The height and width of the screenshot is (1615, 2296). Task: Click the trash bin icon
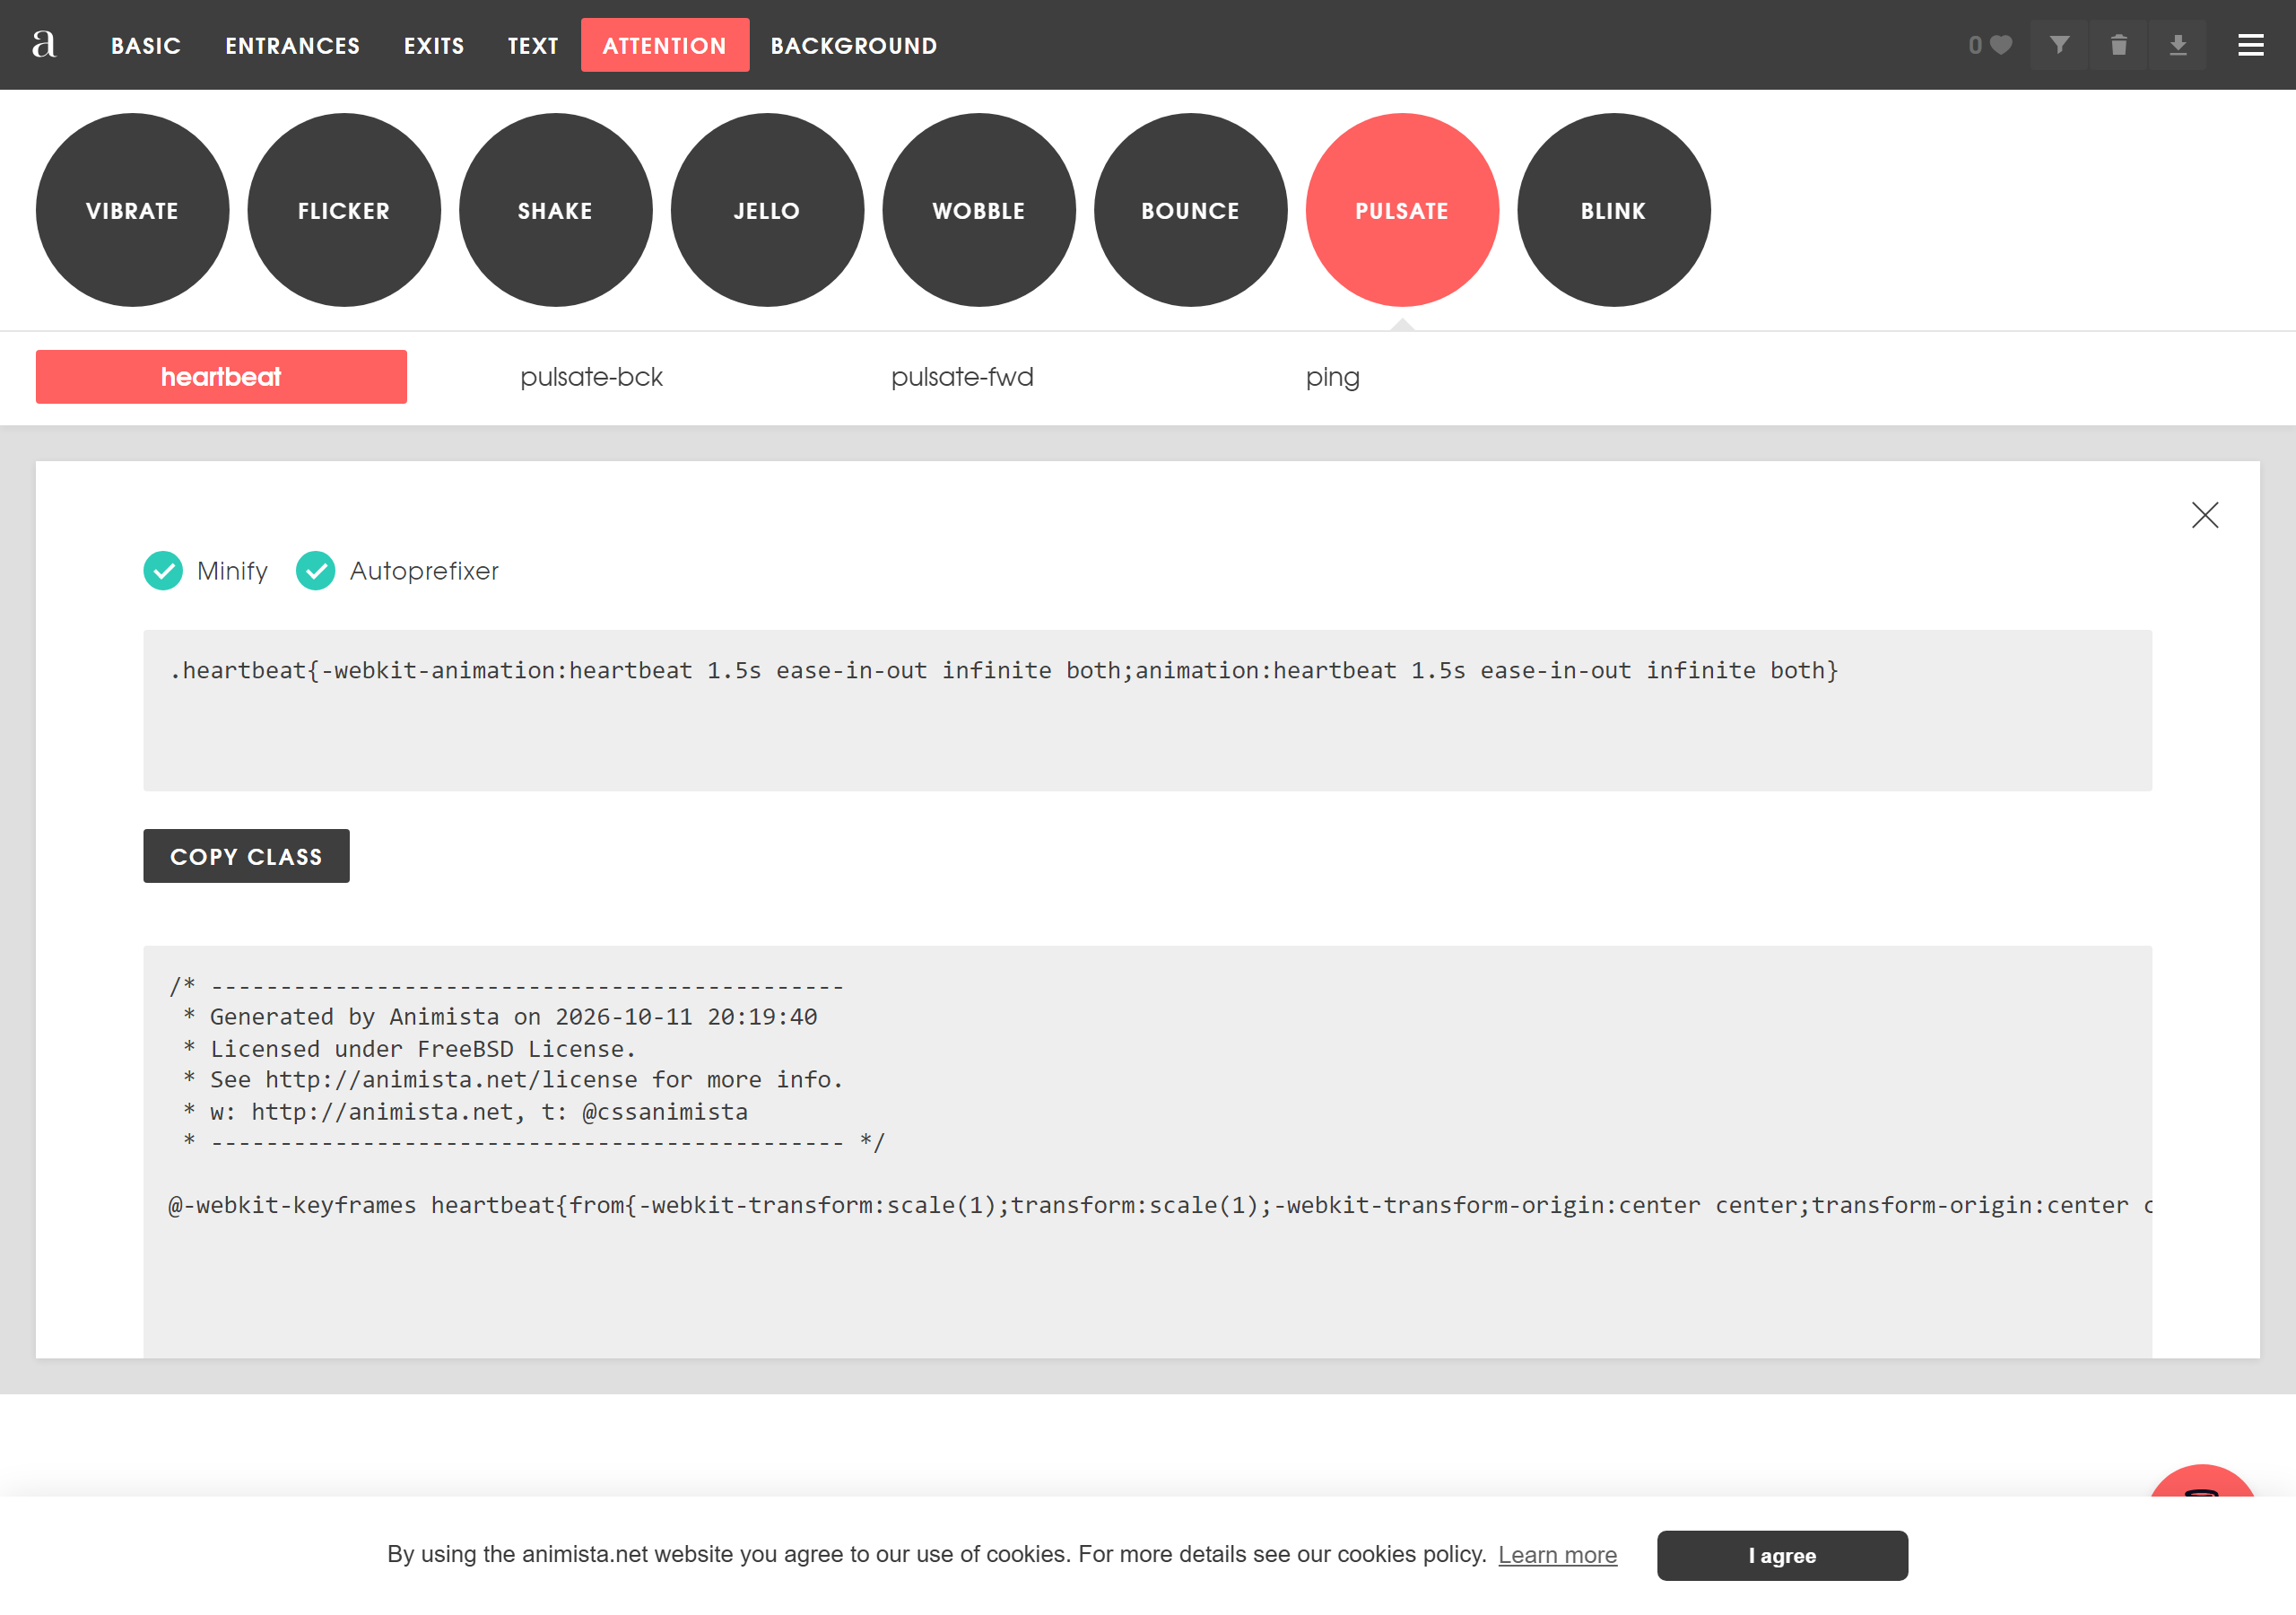(2118, 45)
